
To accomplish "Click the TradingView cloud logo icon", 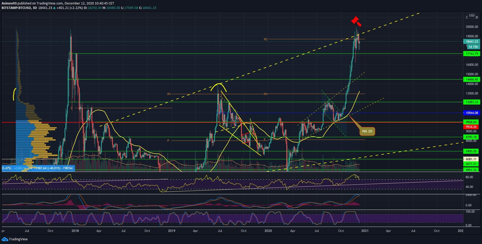I will click(5, 239).
